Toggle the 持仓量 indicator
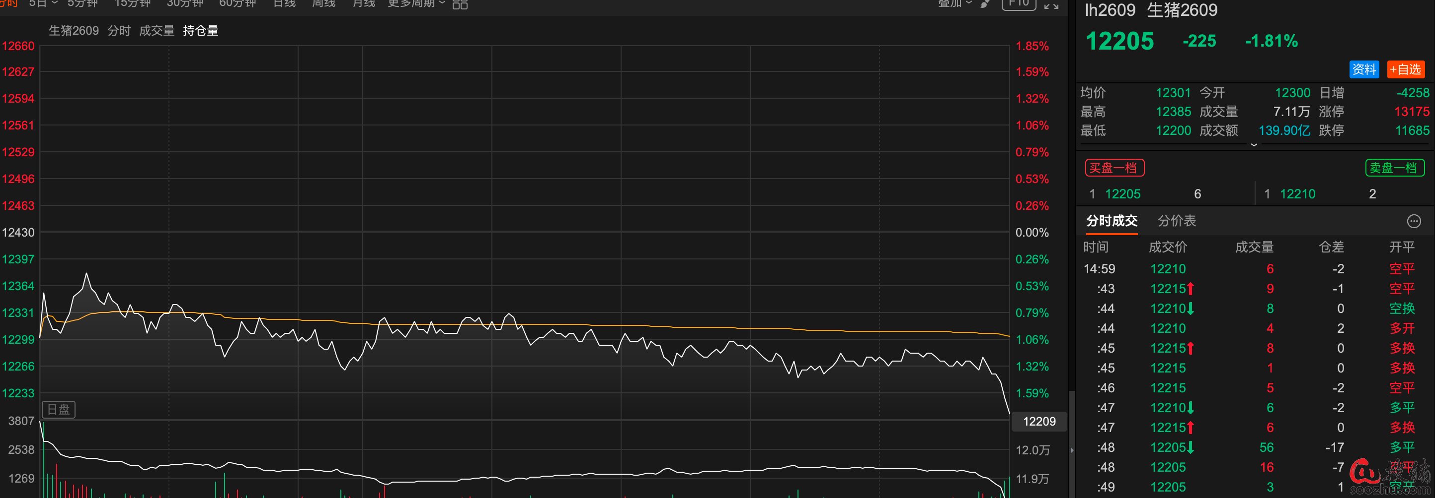This screenshot has width=1435, height=498. point(201,31)
